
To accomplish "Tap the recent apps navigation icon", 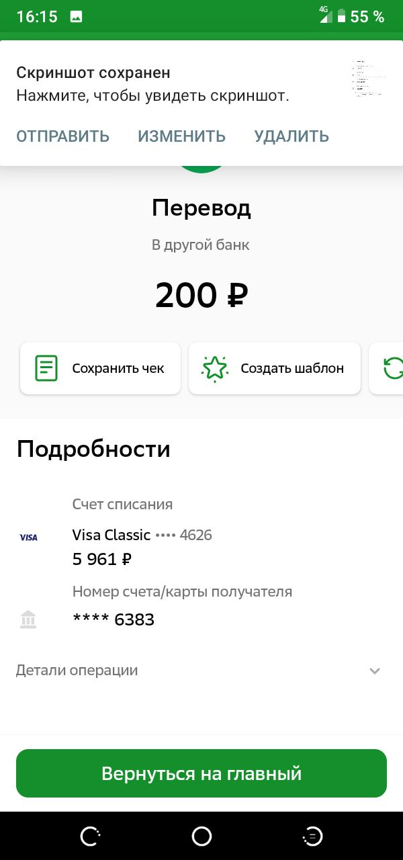I will (313, 836).
